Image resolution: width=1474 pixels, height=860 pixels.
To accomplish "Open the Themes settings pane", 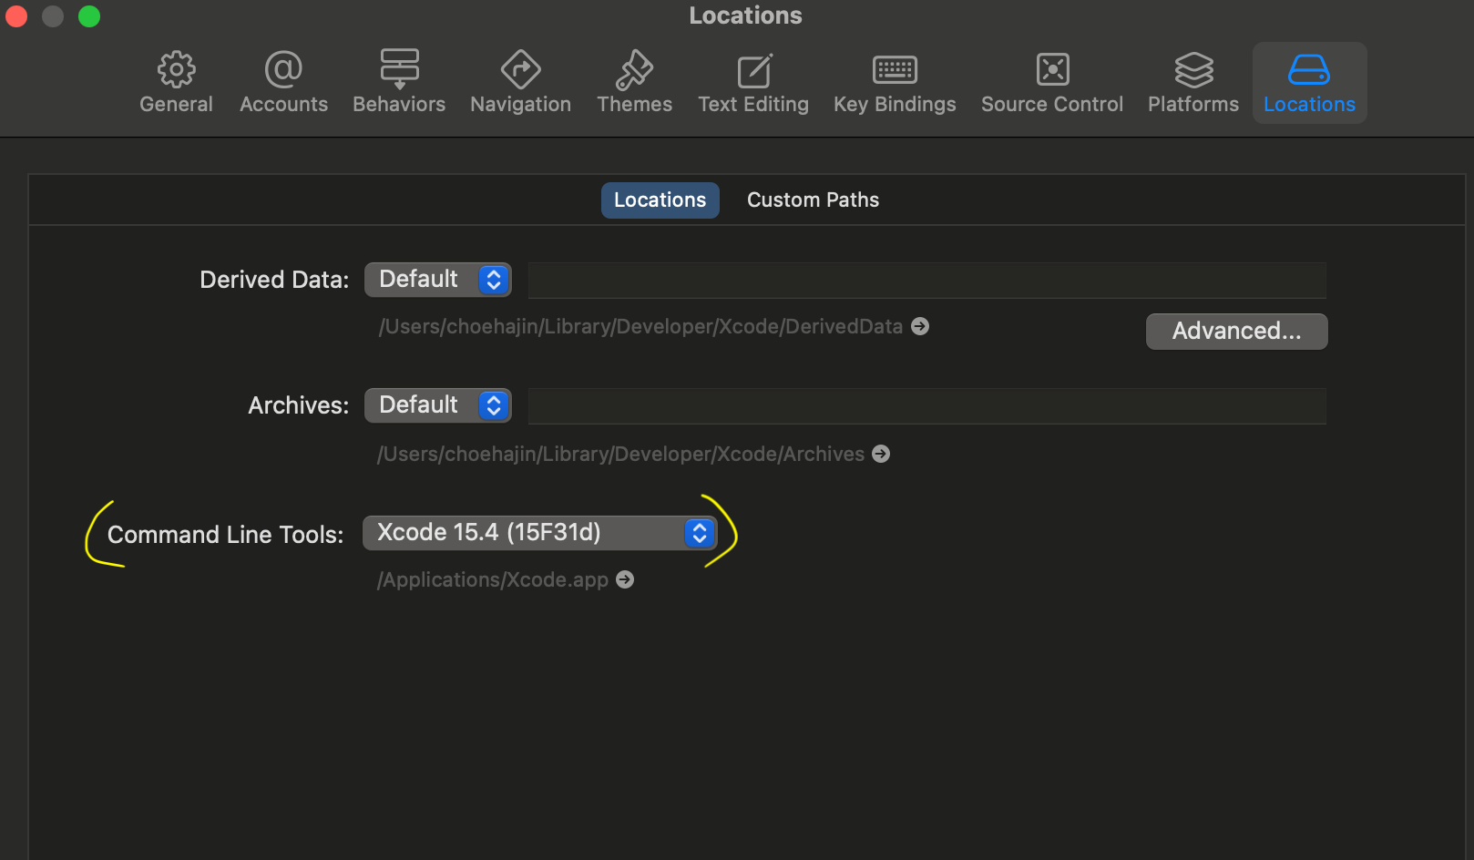I will click(634, 83).
